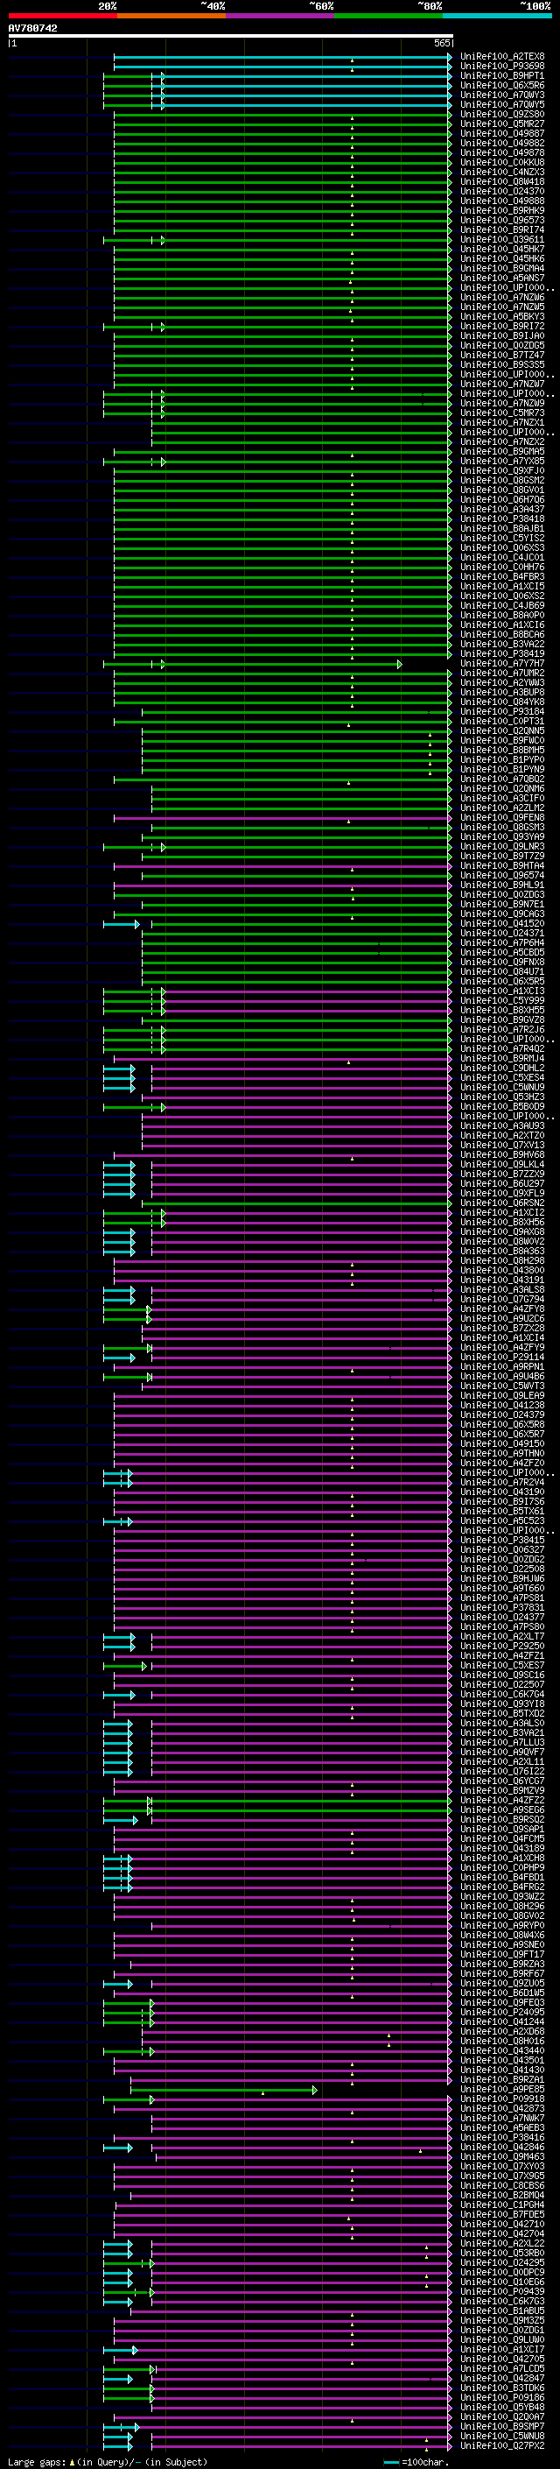
Task: Select hit label UniRef100_P29114
Action: click(502, 1358)
